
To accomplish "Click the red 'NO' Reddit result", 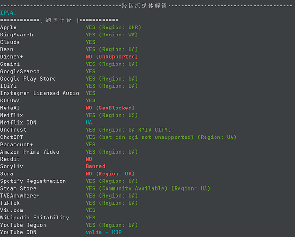I will [89, 159].
